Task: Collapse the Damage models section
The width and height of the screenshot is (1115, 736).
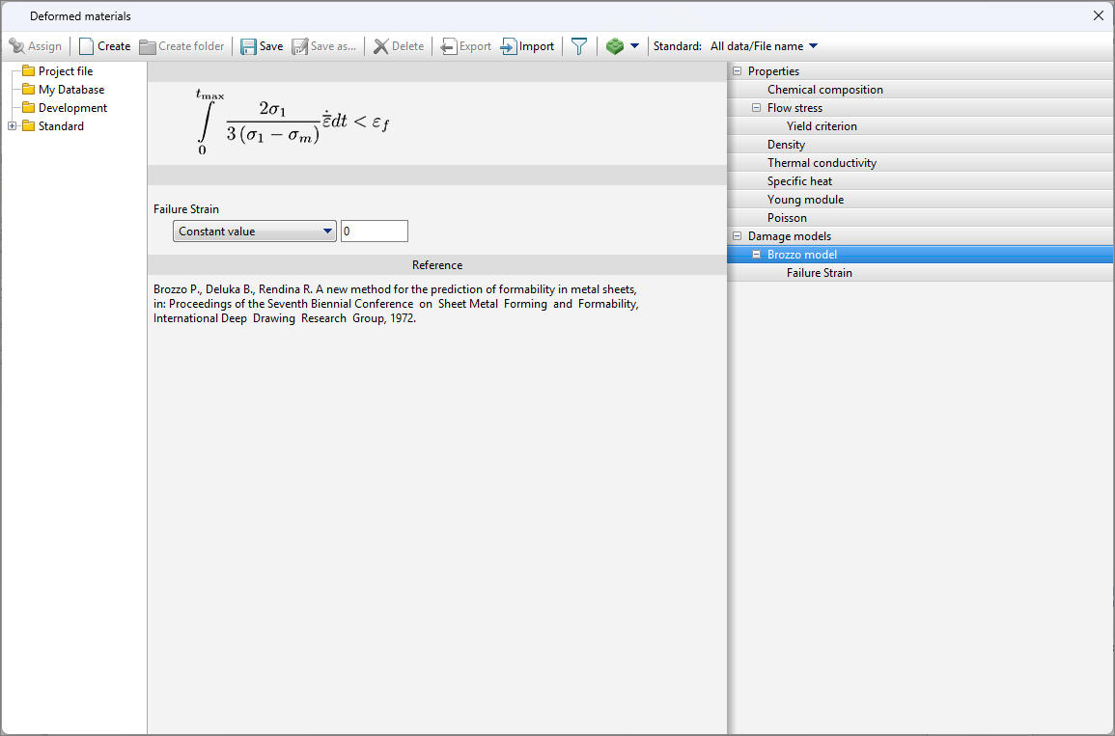Action: tap(738, 236)
